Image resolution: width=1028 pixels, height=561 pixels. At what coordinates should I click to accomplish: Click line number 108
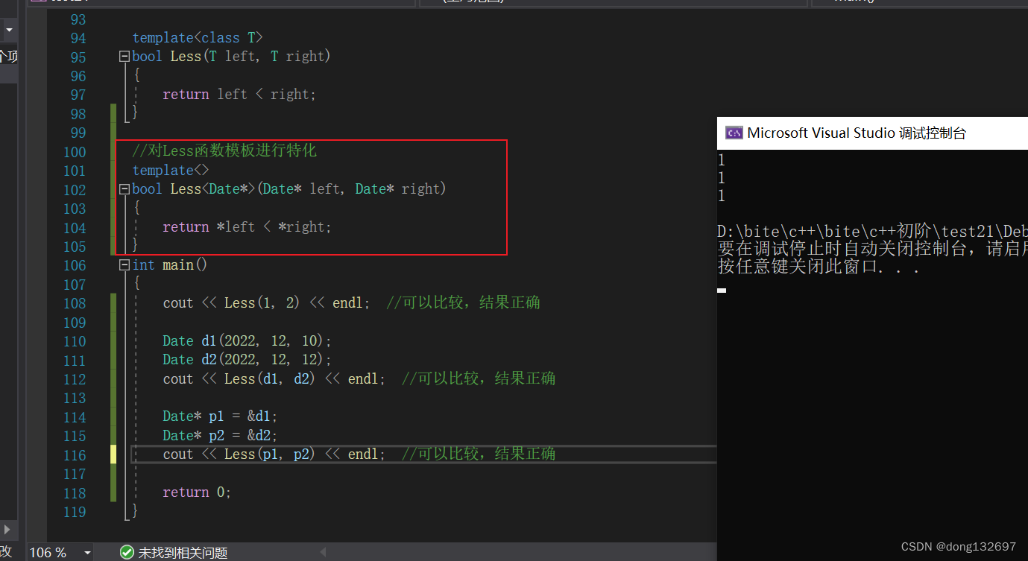[x=75, y=303]
